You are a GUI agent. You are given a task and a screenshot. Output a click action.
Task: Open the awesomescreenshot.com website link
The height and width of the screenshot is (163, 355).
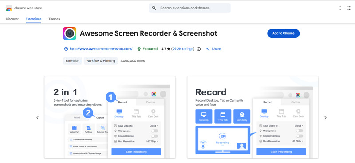(101, 49)
